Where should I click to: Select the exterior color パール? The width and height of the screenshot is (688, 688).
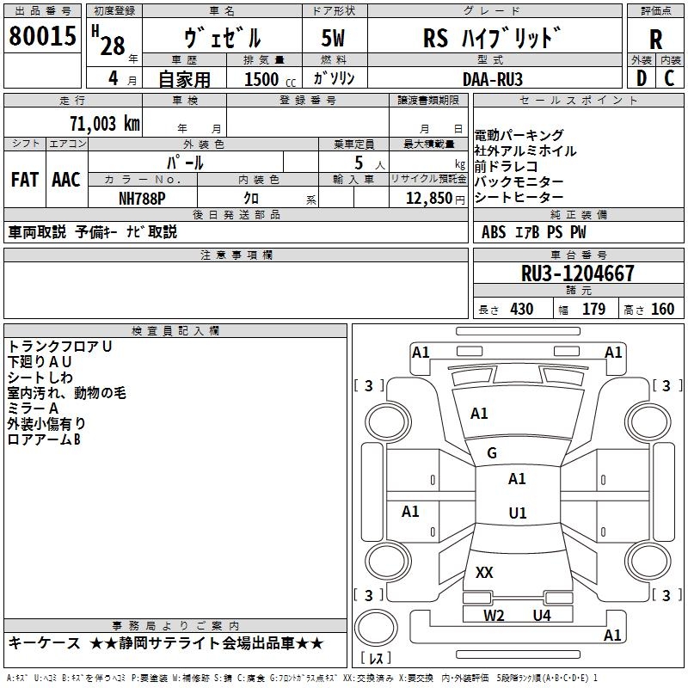[x=185, y=163]
